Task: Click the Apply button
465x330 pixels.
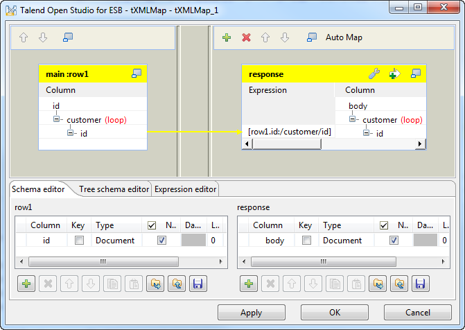Action: 252,313
